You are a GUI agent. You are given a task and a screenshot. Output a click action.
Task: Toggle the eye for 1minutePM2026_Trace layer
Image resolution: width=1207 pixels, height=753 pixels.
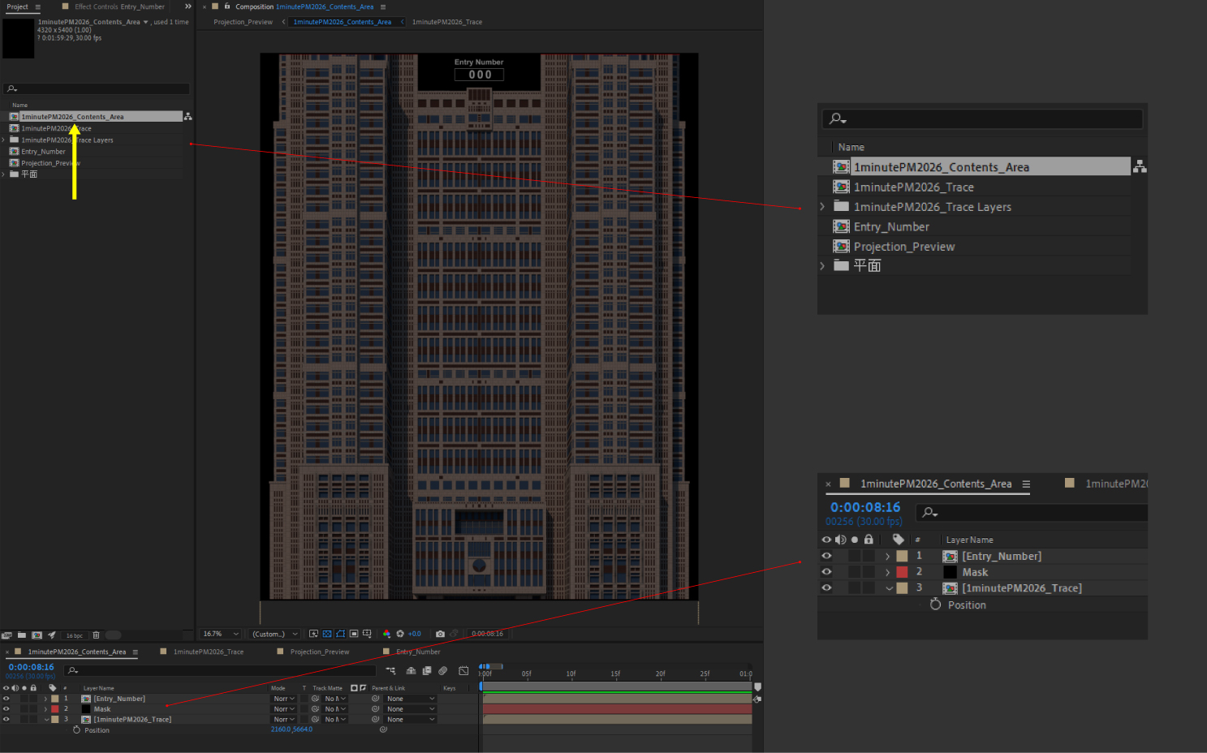[x=6, y=720]
